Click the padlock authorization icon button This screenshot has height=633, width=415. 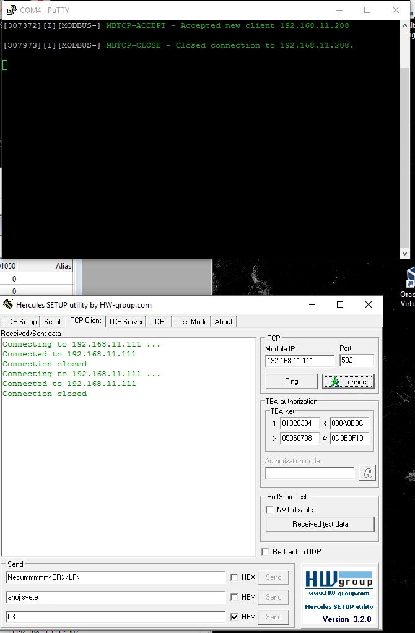[x=368, y=473]
